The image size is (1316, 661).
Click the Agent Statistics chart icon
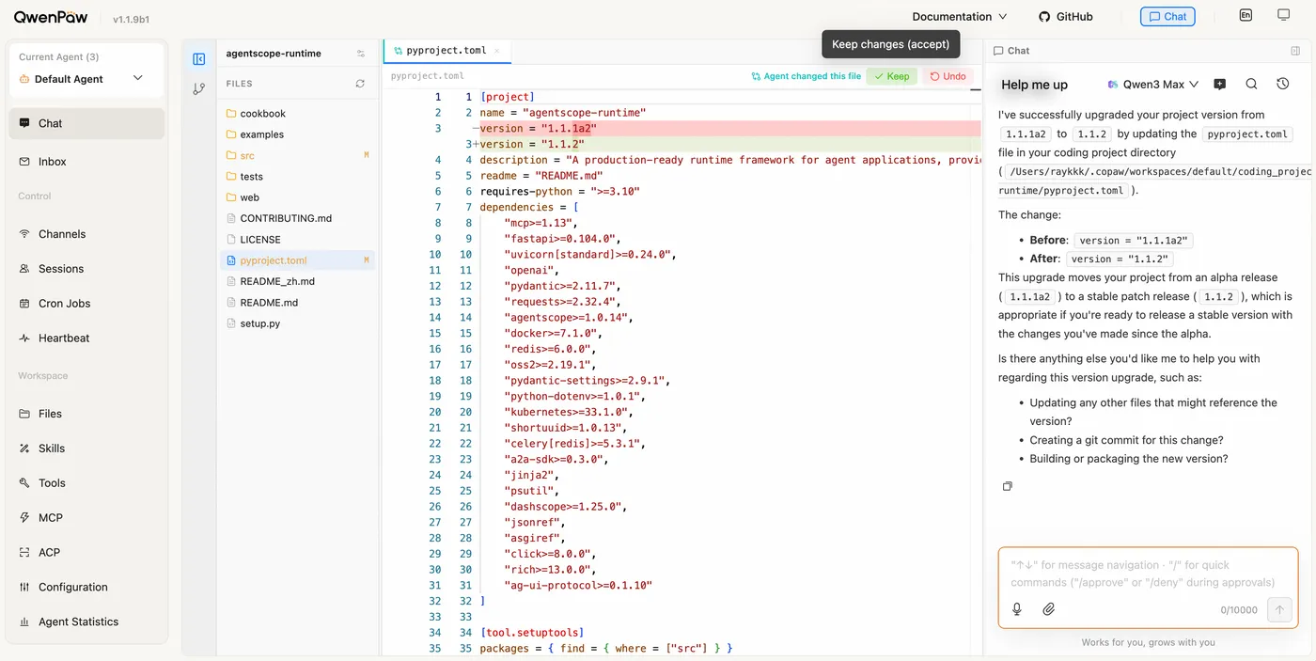point(24,622)
